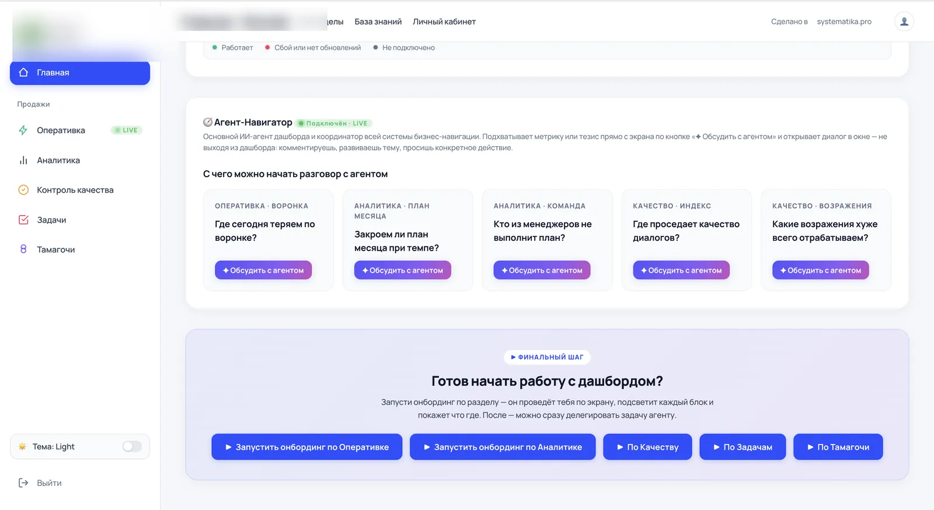This screenshot has width=934, height=510.
Task: Click the Сделано в text
Action: click(789, 22)
